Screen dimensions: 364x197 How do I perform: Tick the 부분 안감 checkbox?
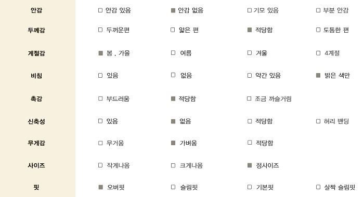318,10
